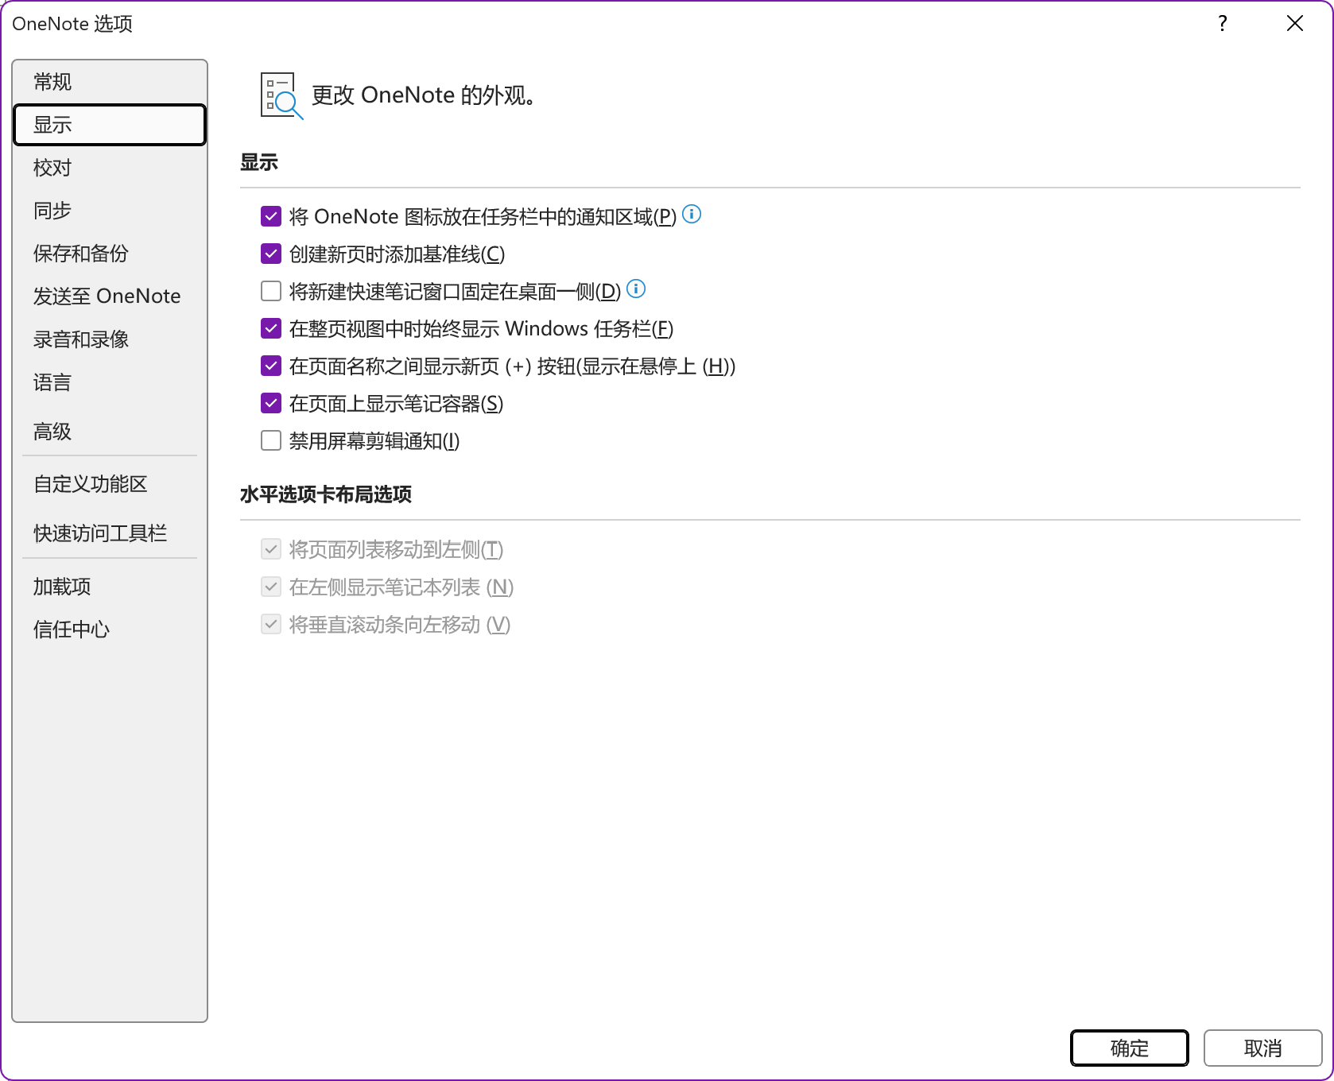The image size is (1334, 1081).
Task: Close the OneNote 选项 dialog
Action: (1295, 24)
